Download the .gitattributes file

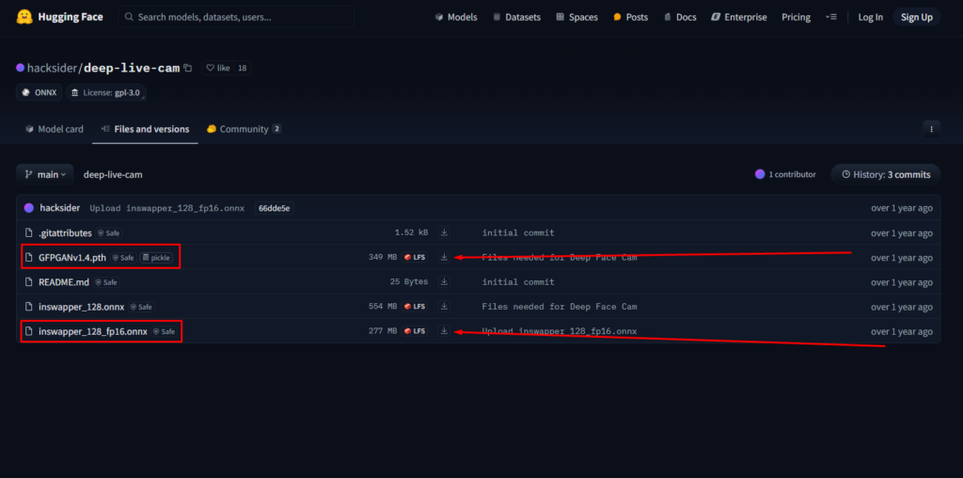tap(444, 232)
